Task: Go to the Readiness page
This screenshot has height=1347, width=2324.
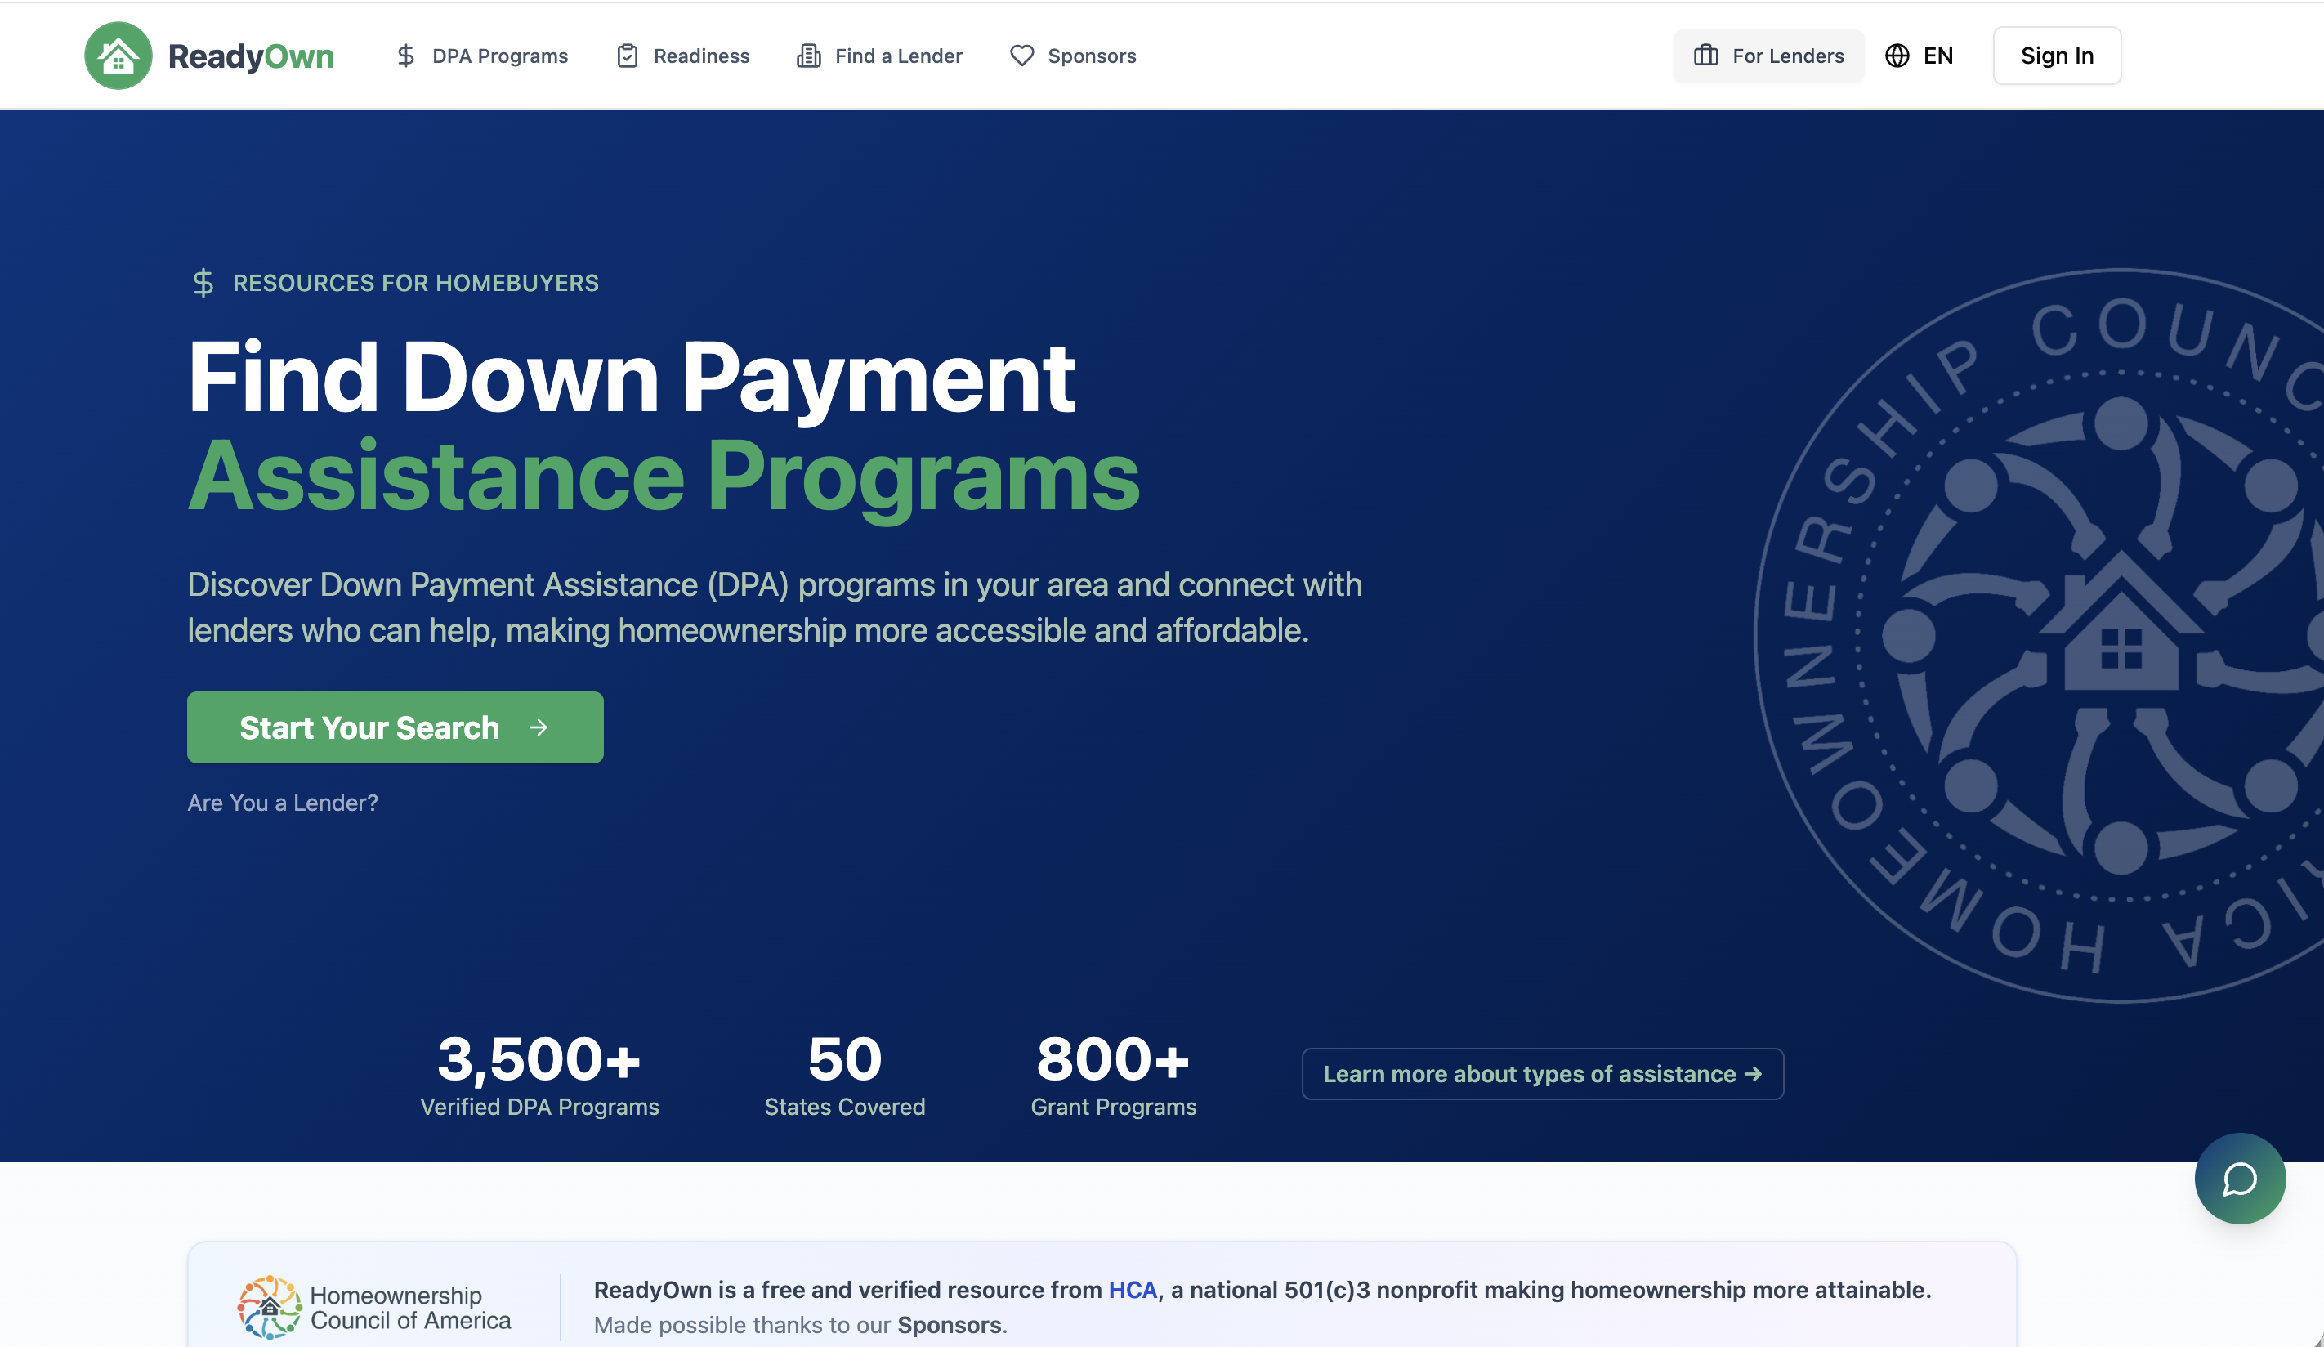Action: tap(682, 56)
